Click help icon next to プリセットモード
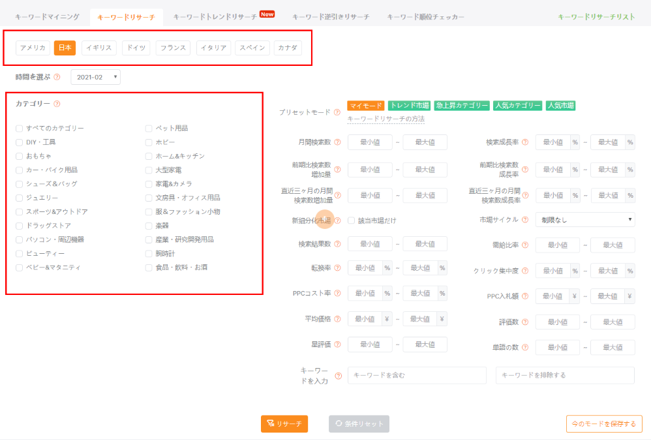 pos(337,112)
